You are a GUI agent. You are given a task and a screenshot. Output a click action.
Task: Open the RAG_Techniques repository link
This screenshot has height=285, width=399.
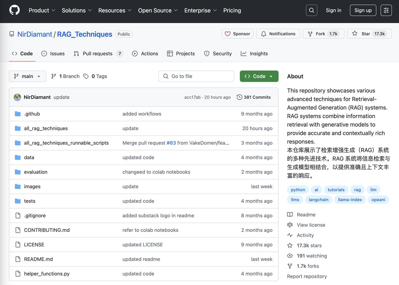(84, 34)
